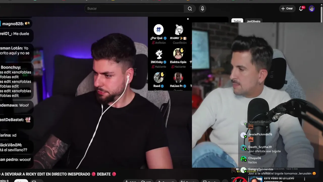Click the Elektra Opin speaker avatar
The width and height of the screenshot is (323, 182).
[178, 54]
